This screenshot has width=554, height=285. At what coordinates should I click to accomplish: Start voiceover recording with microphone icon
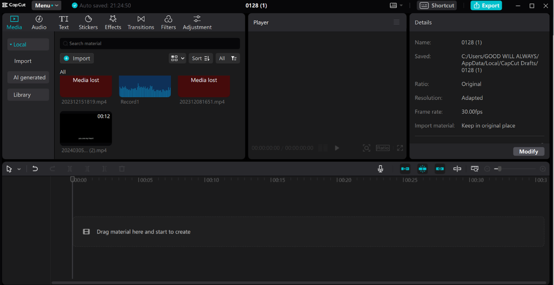381,169
